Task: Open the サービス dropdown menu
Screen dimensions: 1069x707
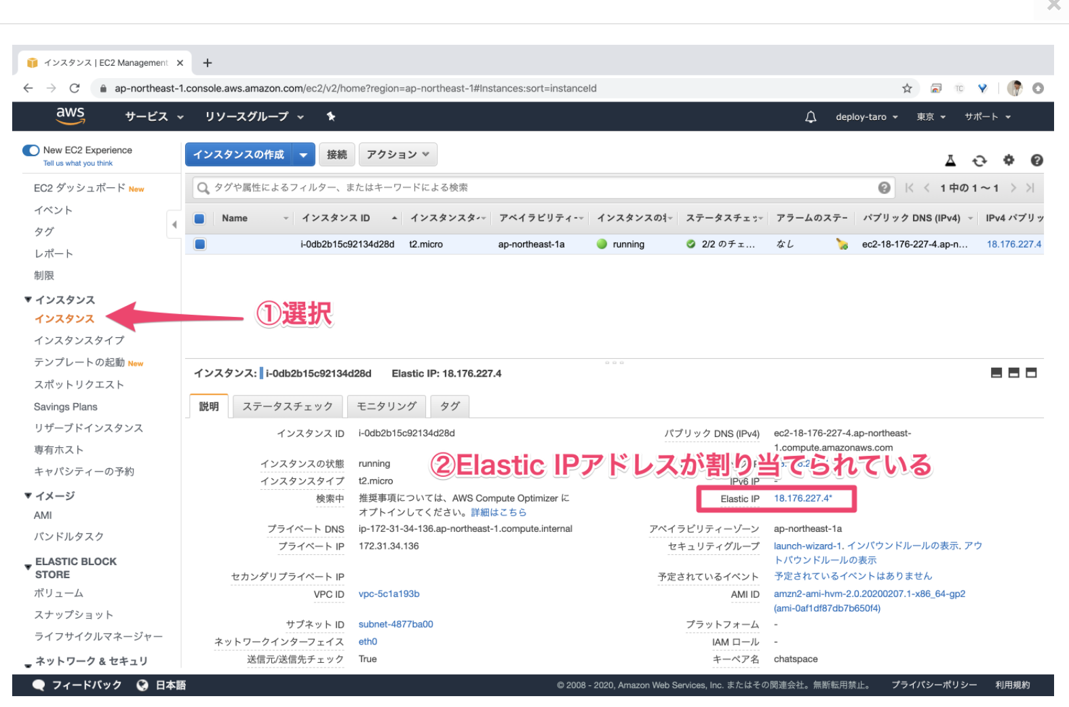Action: [x=155, y=117]
